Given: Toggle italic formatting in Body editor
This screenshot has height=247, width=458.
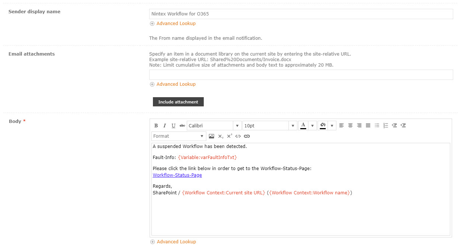Looking at the screenshot, I should pos(165,126).
